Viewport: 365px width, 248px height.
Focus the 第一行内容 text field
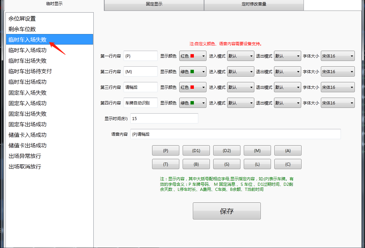pos(141,56)
